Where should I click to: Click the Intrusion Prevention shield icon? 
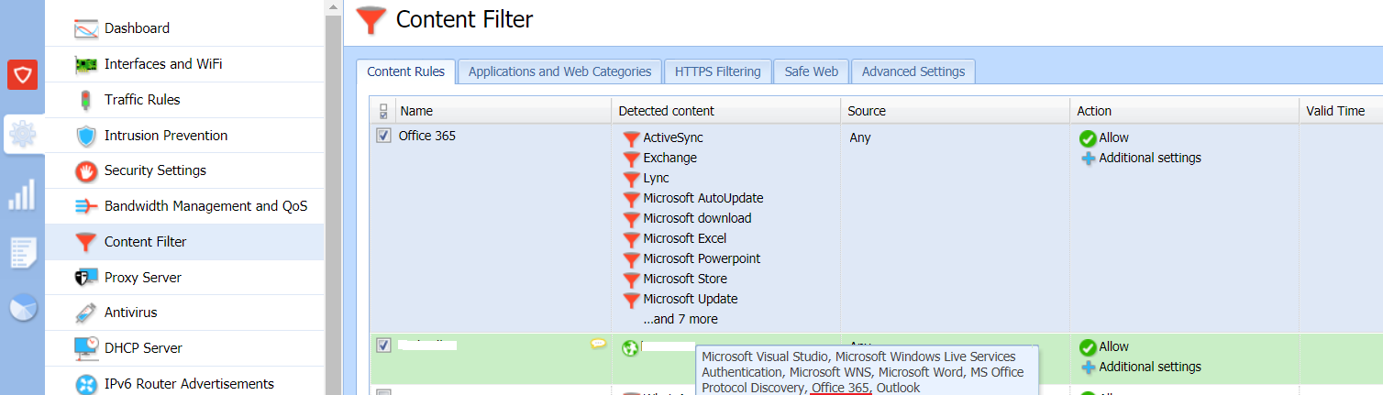pyautogui.click(x=85, y=136)
